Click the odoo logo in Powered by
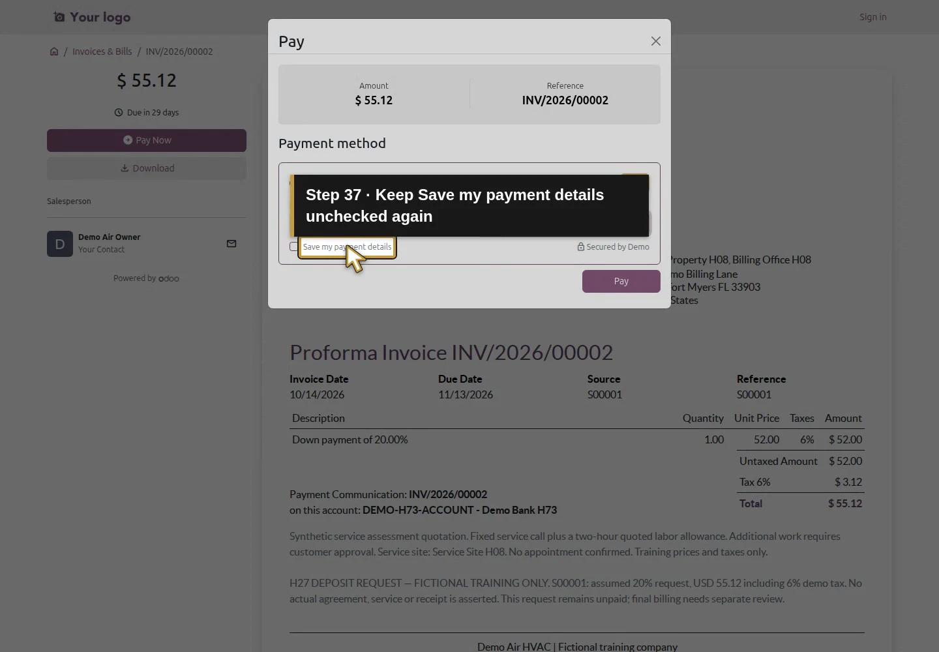Screen dimensions: 939x652 click(169, 278)
